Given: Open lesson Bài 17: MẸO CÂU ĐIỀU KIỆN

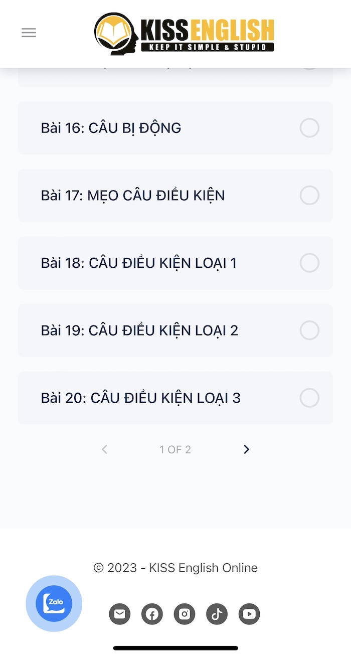Looking at the screenshot, I should (x=175, y=195).
